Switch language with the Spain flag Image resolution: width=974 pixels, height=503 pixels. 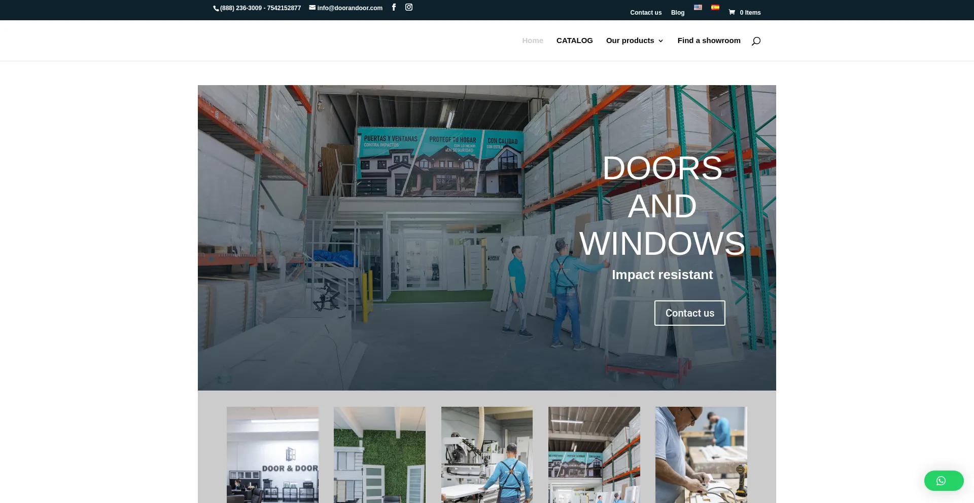715,8
